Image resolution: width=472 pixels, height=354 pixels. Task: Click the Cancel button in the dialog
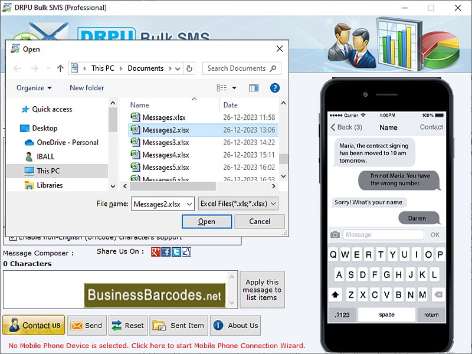(x=260, y=222)
